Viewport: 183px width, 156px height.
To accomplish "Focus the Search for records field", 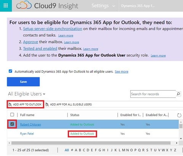I will pyautogui.click(x=153, y=94).
